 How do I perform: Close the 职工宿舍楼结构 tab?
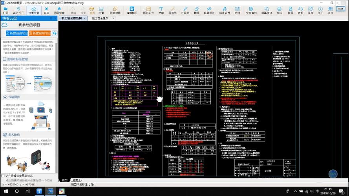(85, 18)
